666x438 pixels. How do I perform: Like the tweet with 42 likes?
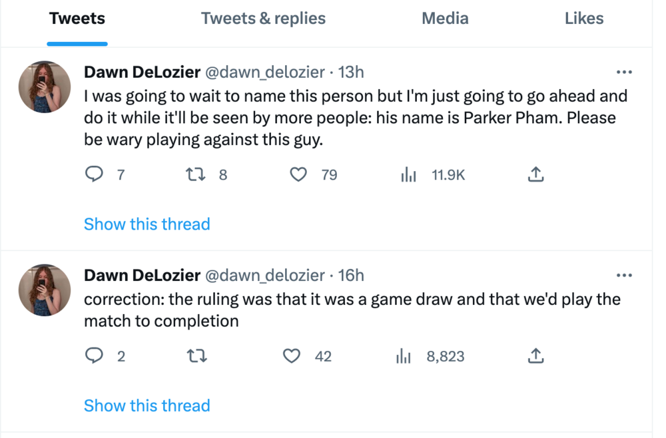point(292,356)
